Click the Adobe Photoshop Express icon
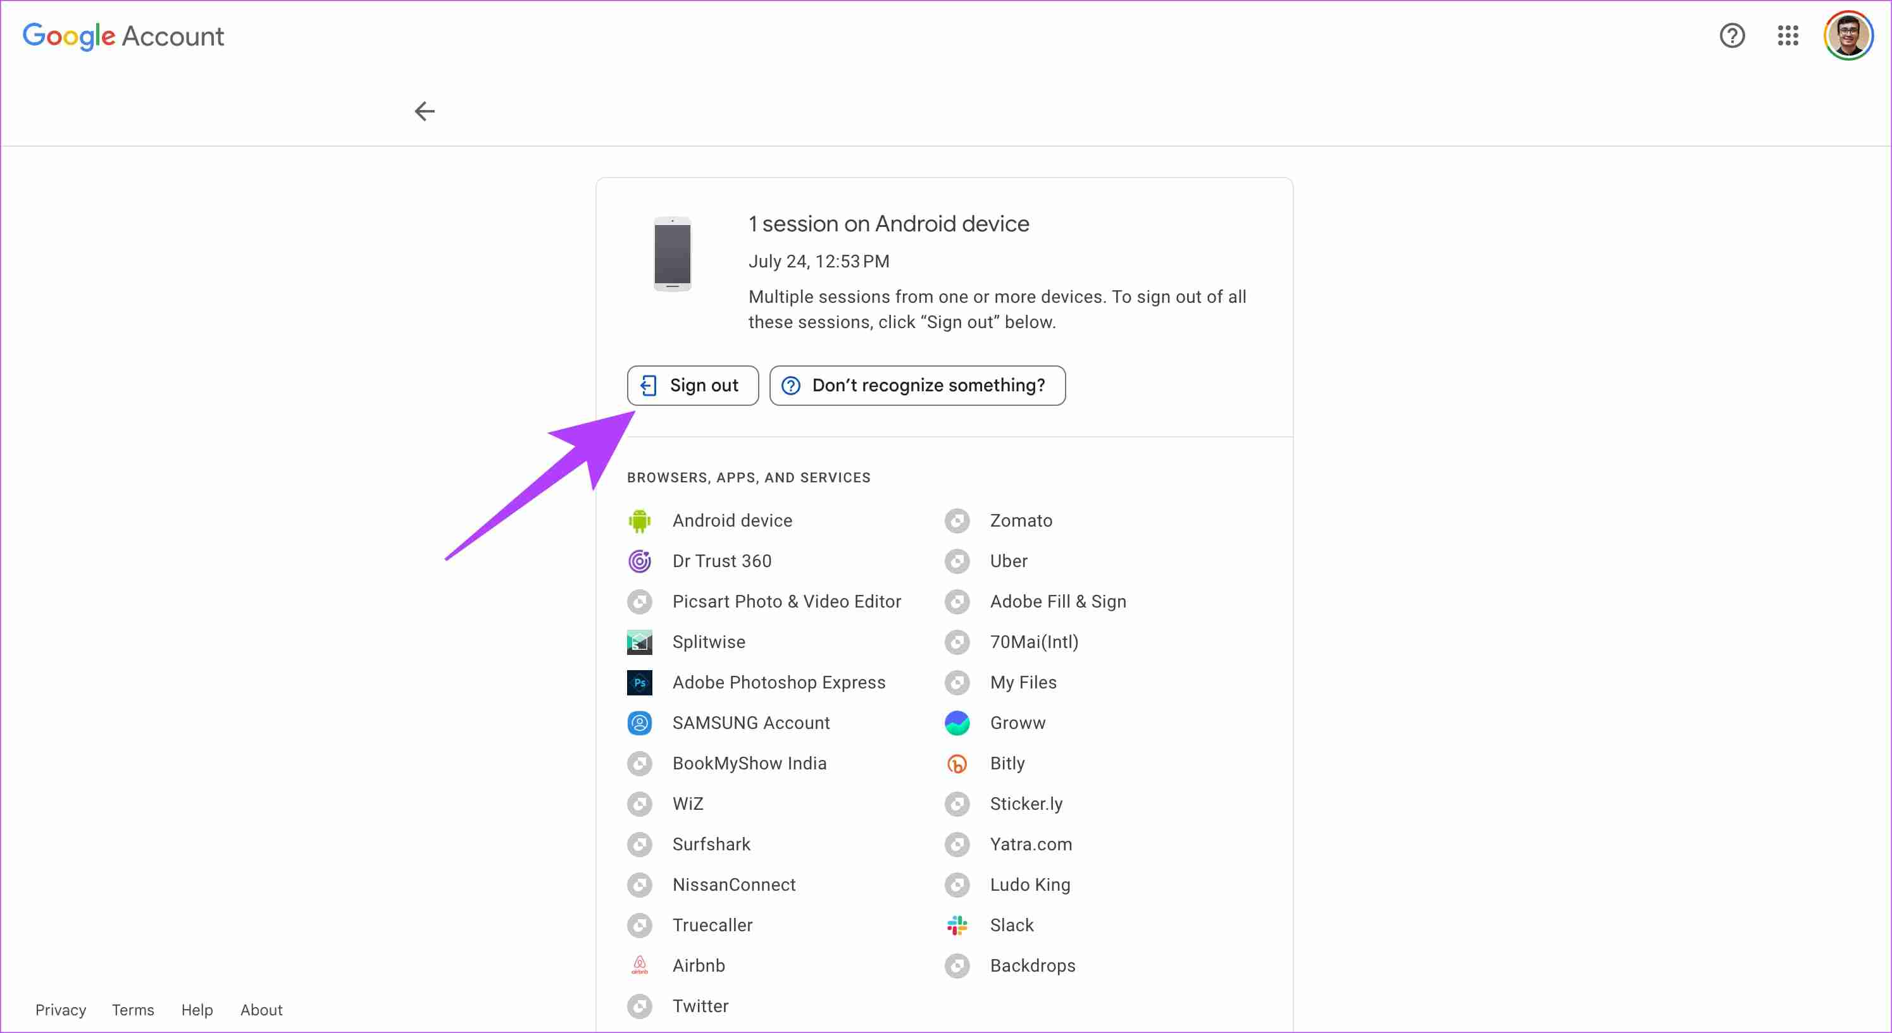The image size is (1892, 1033). tap(639, 682)
